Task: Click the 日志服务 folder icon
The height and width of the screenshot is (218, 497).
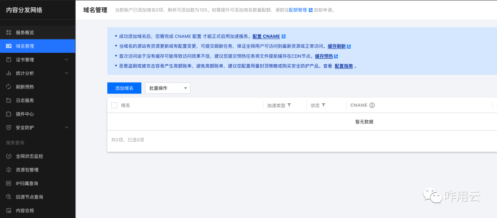Action: click(x=9, y=101)
